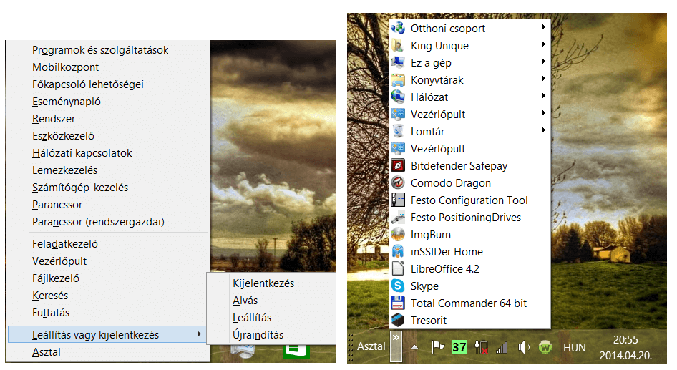Viewport: 677px width, 370px height.
Task: Click the Total Commander floppy disk icon
Action: (398, 303)
